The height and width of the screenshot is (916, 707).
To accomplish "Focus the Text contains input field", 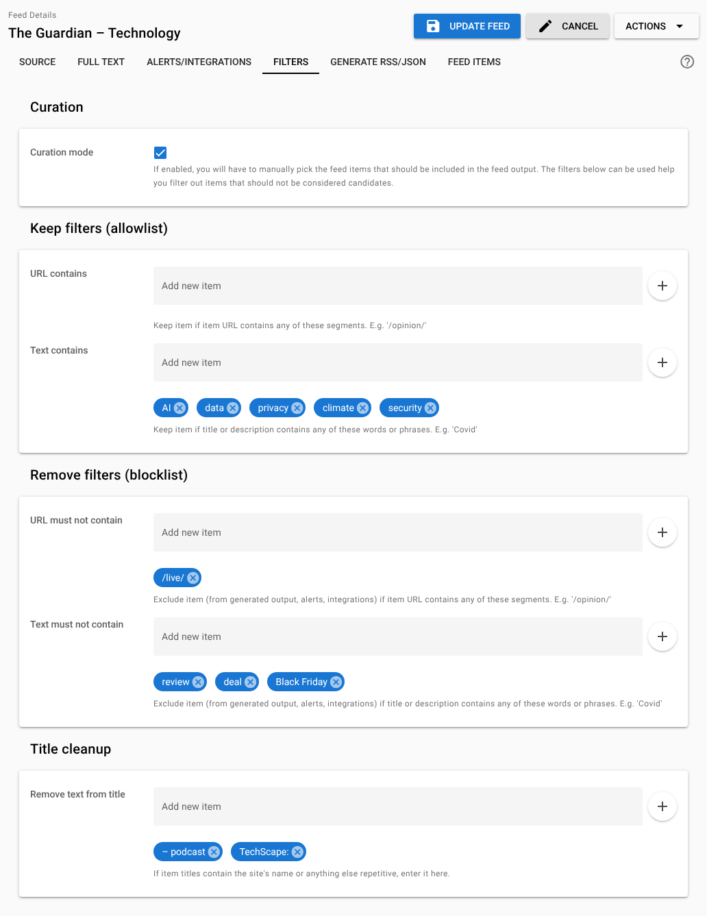I will click(x=398, y=362).
